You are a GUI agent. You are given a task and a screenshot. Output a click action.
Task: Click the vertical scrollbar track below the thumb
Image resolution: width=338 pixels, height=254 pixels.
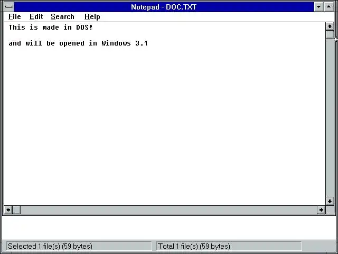330,118
